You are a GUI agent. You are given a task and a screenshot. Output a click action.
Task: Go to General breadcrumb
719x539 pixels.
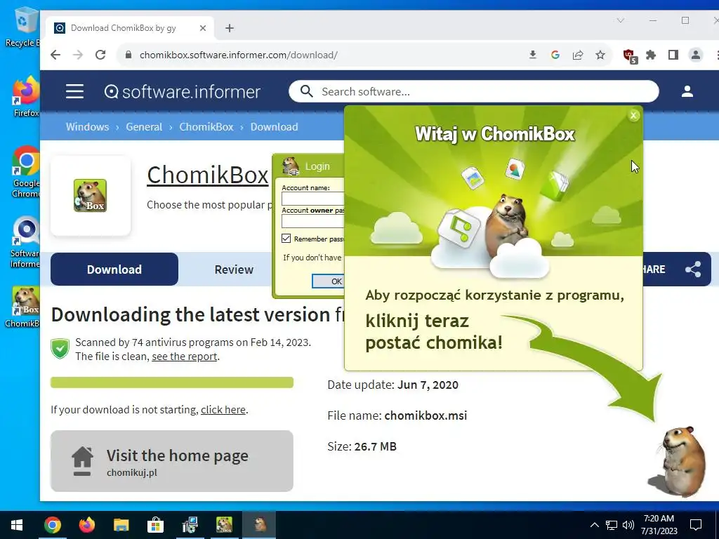point(144,127)
